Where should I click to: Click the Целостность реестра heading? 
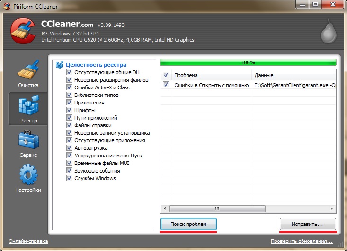point(96,65)
